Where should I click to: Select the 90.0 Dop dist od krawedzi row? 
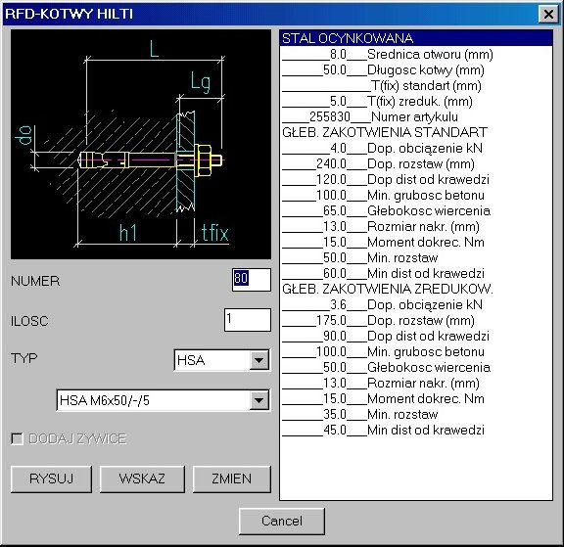point(416,336)
